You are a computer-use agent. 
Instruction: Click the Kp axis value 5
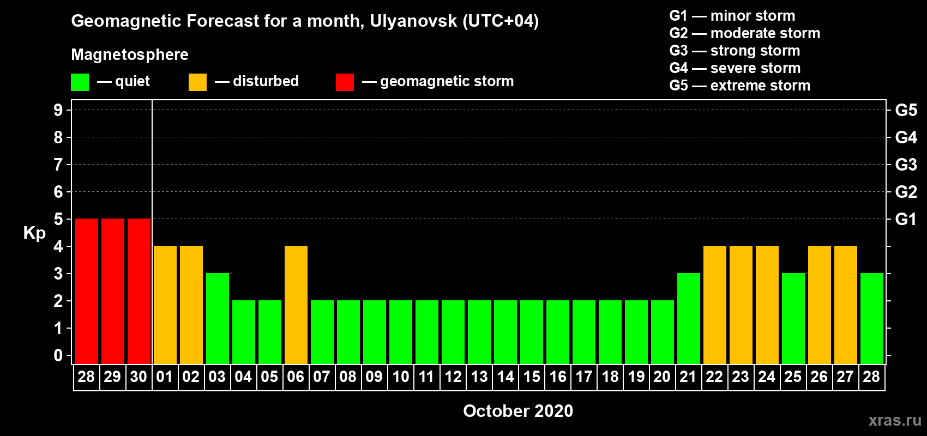point(58,219)
